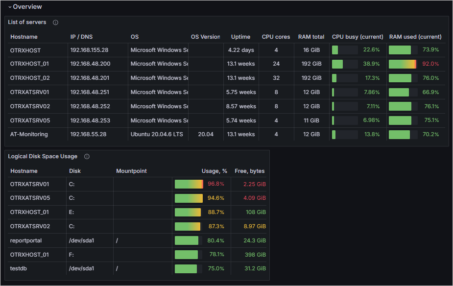Select the reportportal hostname in disk table
The width and height of the screenshot is (453, 286).
(x=26, y=240)
